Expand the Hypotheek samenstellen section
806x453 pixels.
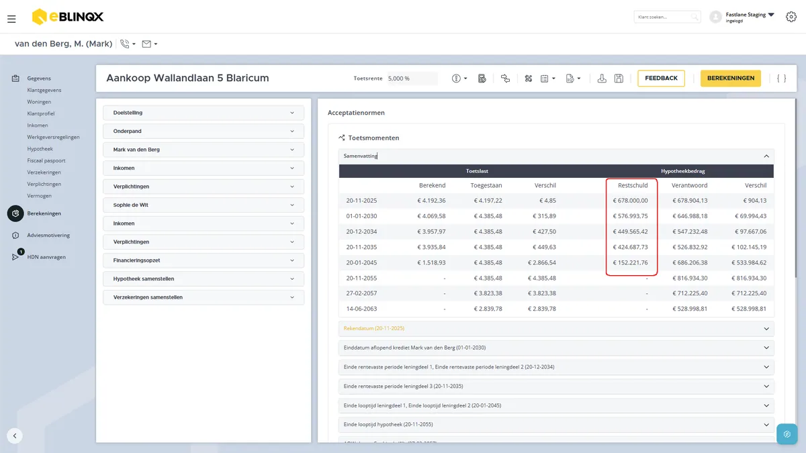click(204, 279)
